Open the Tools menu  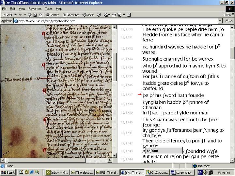[49, 9]
